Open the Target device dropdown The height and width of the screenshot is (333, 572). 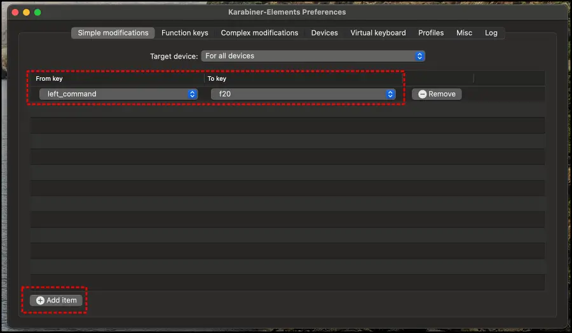click(x=313, y=56)
